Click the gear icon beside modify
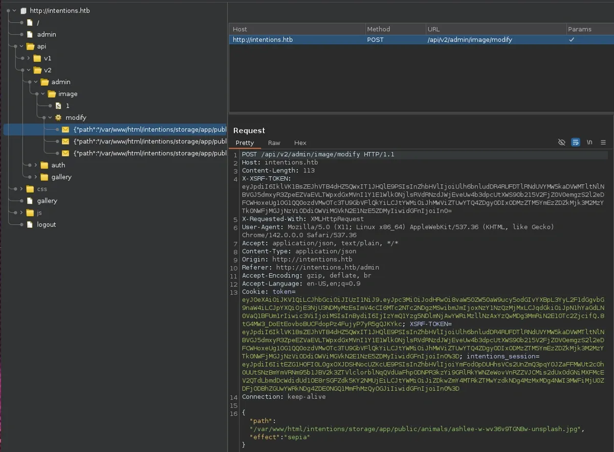This screenshot has height=452, width=614. (x=58, y=117)
